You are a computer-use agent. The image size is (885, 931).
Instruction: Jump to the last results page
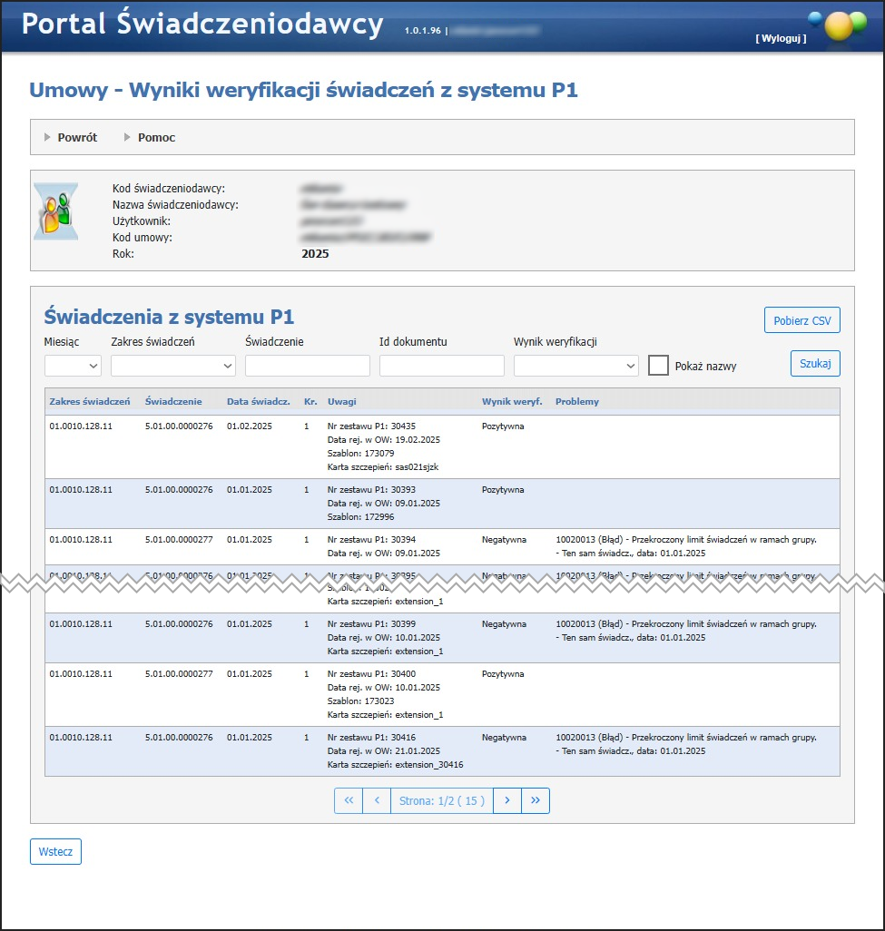536,800
